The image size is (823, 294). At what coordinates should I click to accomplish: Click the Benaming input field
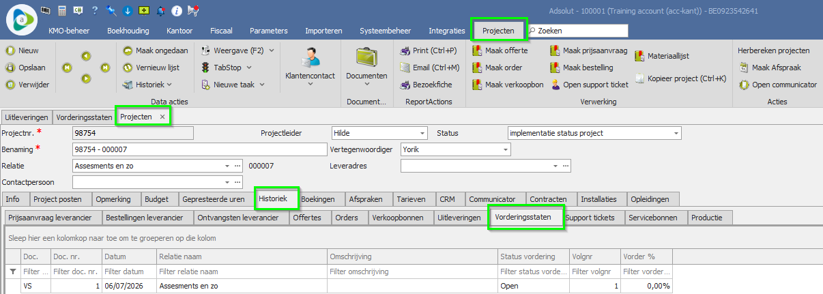(199, 149)
